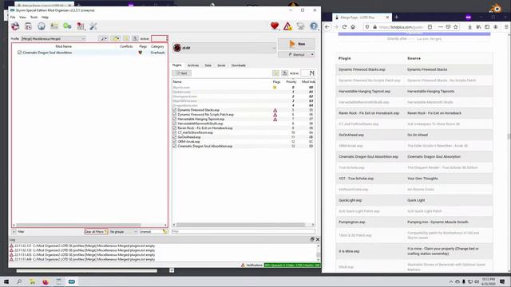Toggle GoOnAhead.esp checkbox

click(175, 137)
